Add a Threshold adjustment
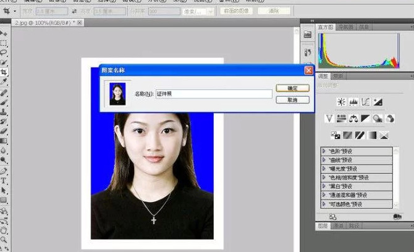Image resolution: width=414 pixels, height=252 pixels. coord(360,136)
